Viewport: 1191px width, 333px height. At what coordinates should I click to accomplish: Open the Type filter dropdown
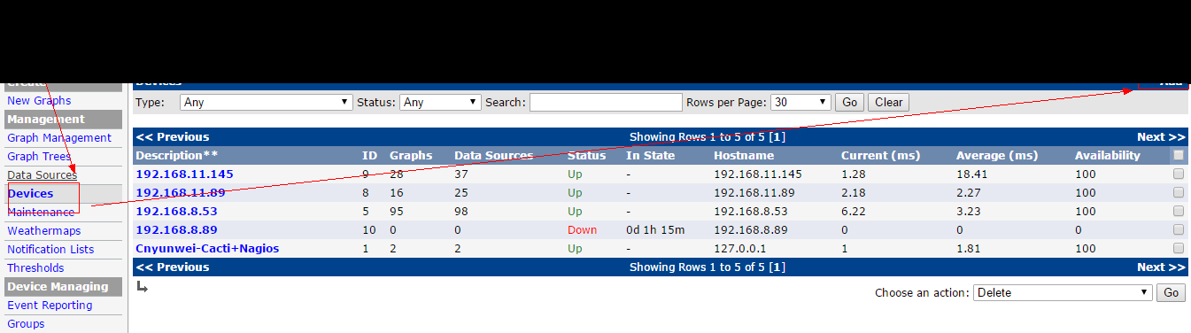click(267, 102)
